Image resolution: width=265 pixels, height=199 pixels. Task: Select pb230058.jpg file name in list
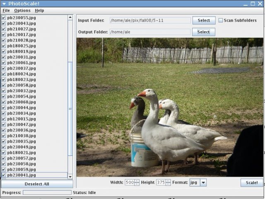[22, 85]
